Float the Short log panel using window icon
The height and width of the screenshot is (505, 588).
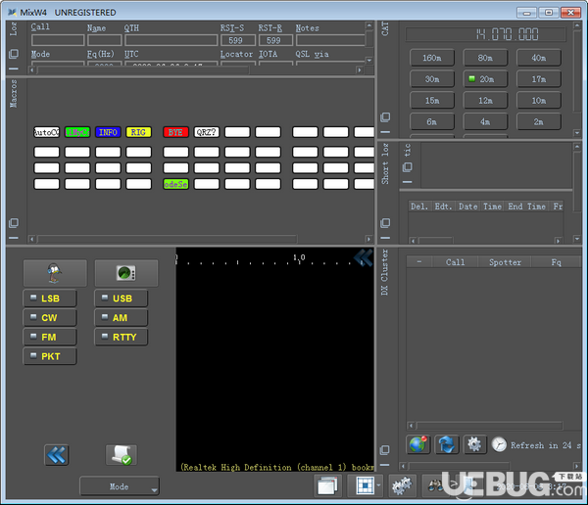[385, 223]
